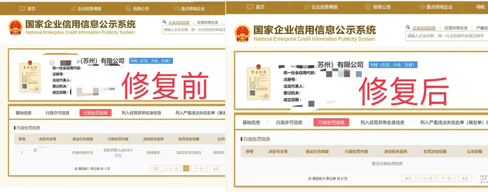Click 下一页 pagination button in right screenshot
This screenshot has width=488, height=192.
click(447, 178)
